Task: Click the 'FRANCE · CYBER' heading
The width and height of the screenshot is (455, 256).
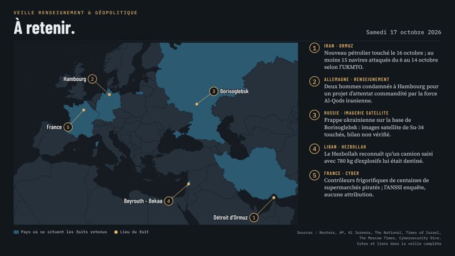Action: pos(342,174)
